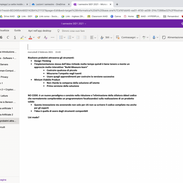This screenshot has width=183, height=183.
Task: Click Apri nell'app desktop button
Action: [x=40, y=31]
